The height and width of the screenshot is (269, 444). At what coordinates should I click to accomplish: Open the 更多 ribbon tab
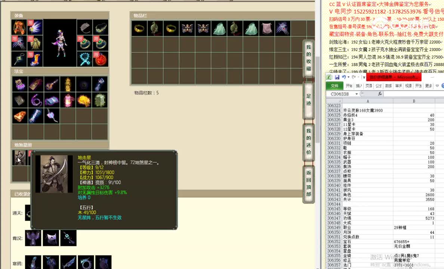[x=428, y=86]
